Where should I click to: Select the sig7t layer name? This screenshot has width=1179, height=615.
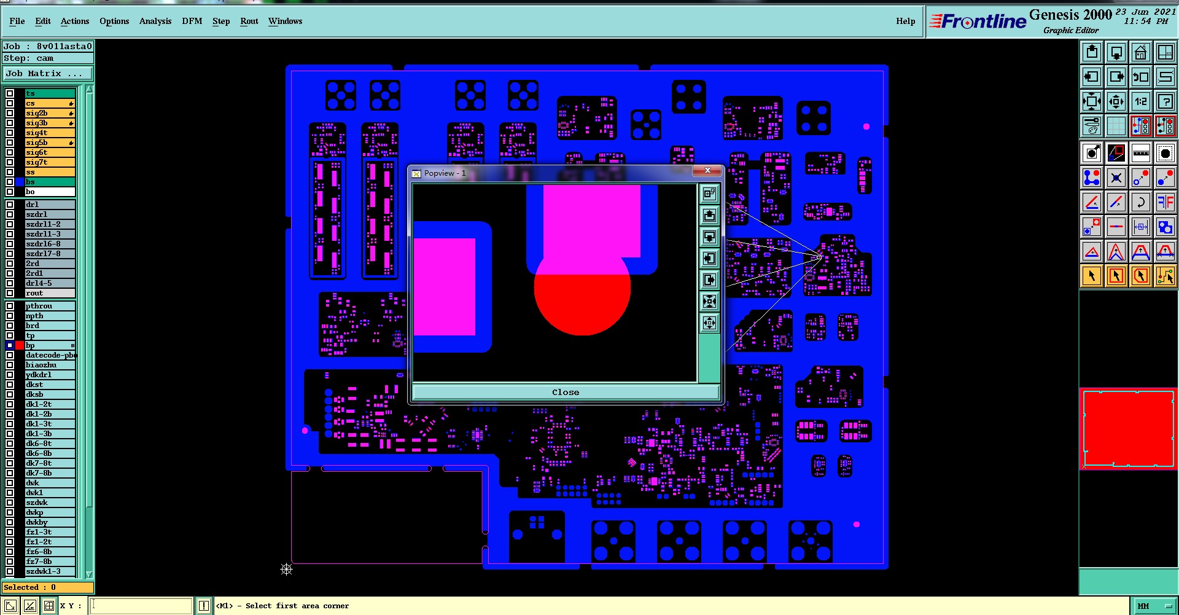click(x=50, y=162)
